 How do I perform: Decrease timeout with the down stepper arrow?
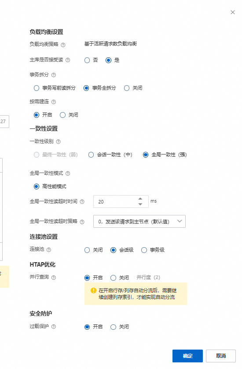[140, 204]
